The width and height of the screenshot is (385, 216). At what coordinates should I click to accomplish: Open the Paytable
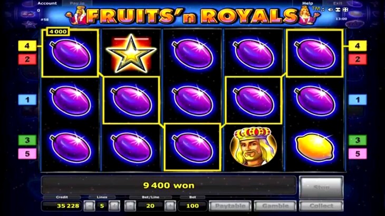[230, 205]
